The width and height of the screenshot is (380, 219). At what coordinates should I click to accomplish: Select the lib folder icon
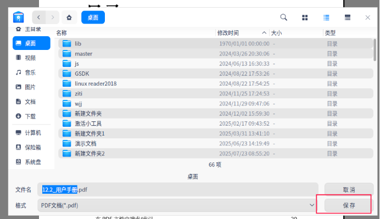point(67,43)
